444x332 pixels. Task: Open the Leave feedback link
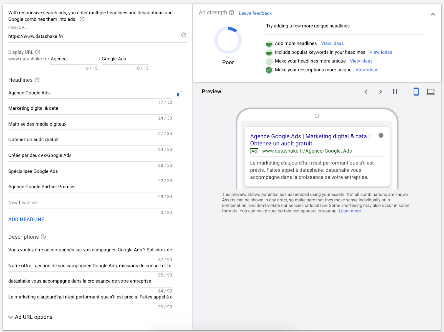point(255,13)
